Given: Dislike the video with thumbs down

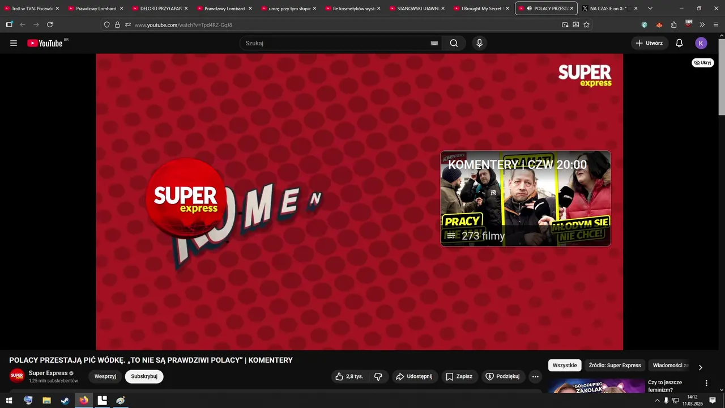Looking at the screenshot, I should [378, 376].
